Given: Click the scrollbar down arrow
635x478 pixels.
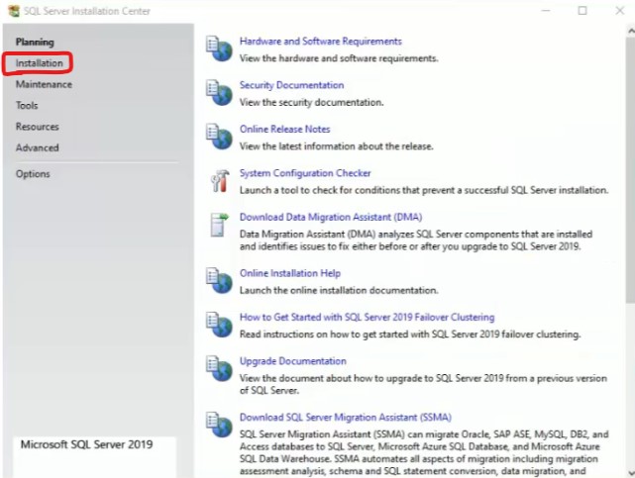Looking at the screenshot, I should [x=631, y=472].
